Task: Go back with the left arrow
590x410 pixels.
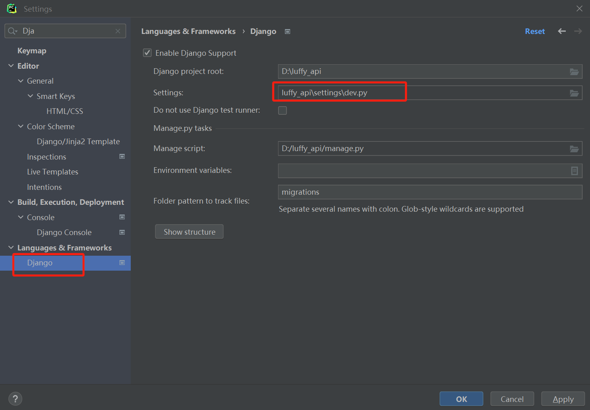Action: (562, 31)
